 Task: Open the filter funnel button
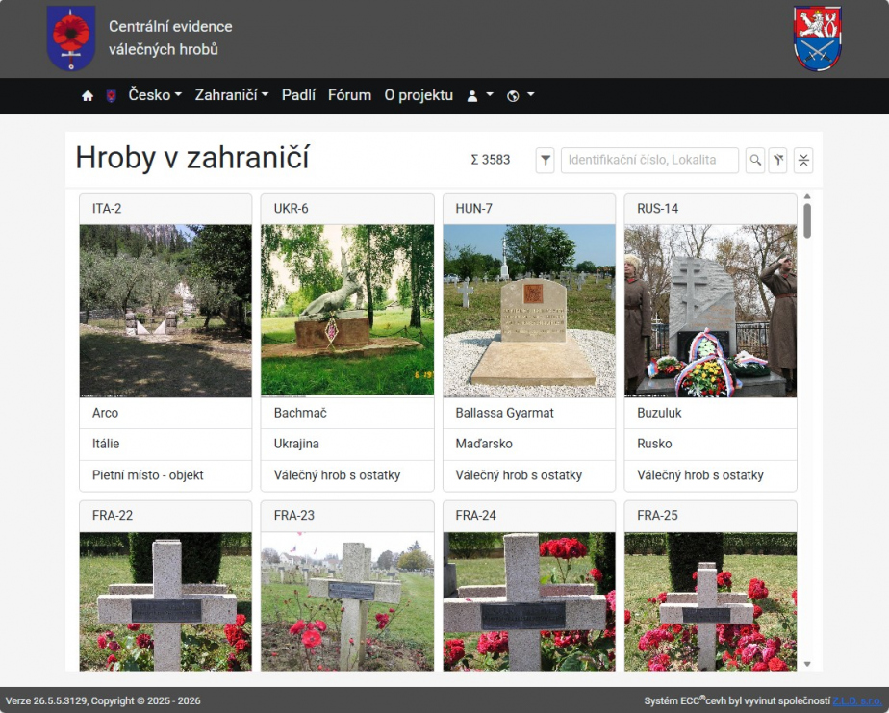pos(545,161)
